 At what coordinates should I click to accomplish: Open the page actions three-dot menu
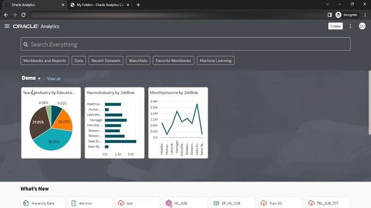coord(350,26)
